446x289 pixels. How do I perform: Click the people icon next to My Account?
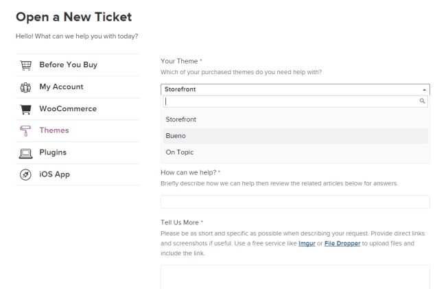[x=25, y=87]
